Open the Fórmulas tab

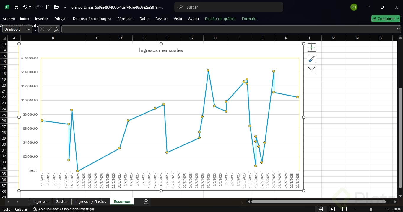125,19
